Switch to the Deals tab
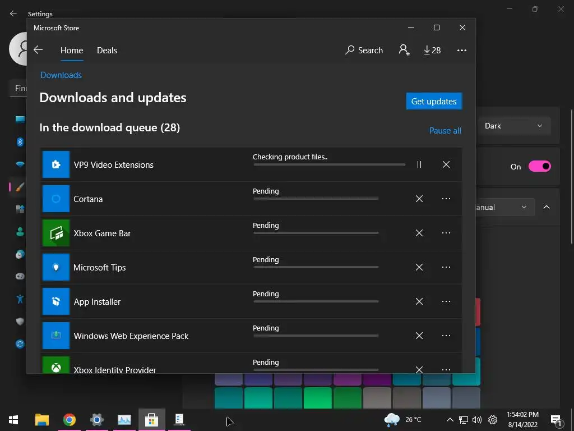The image size is (574, 431). pos(107,50)
